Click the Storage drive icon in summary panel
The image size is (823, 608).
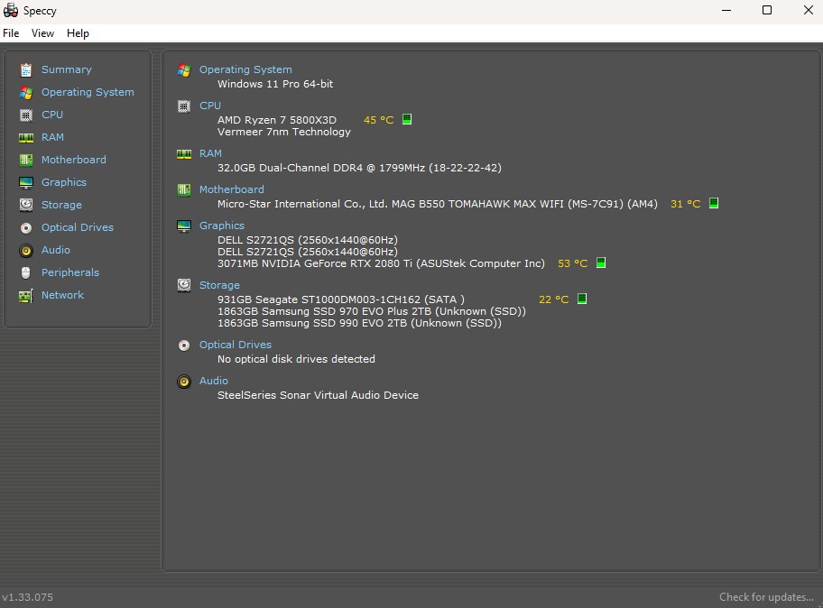(184, 285)
